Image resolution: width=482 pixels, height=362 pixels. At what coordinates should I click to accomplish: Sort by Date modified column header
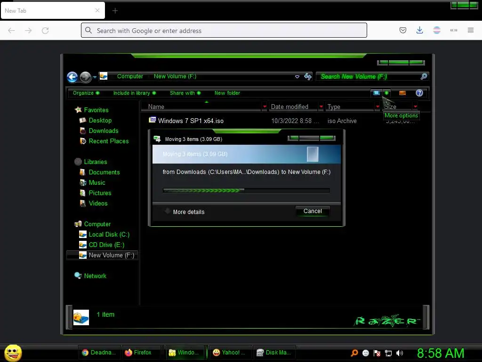point(293,107)
